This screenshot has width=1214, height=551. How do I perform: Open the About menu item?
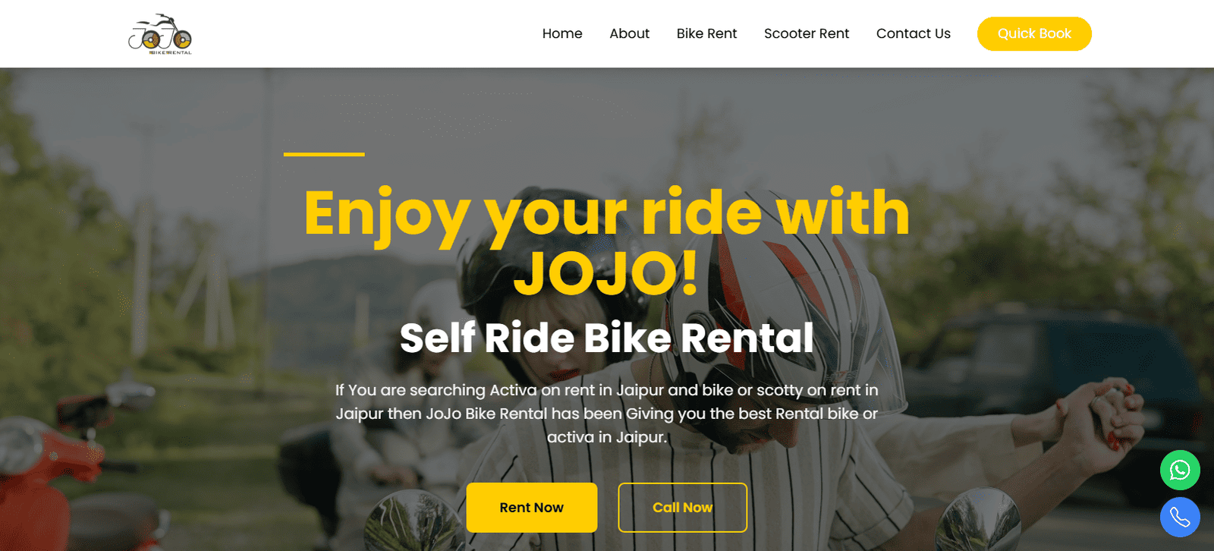[629, 33]
